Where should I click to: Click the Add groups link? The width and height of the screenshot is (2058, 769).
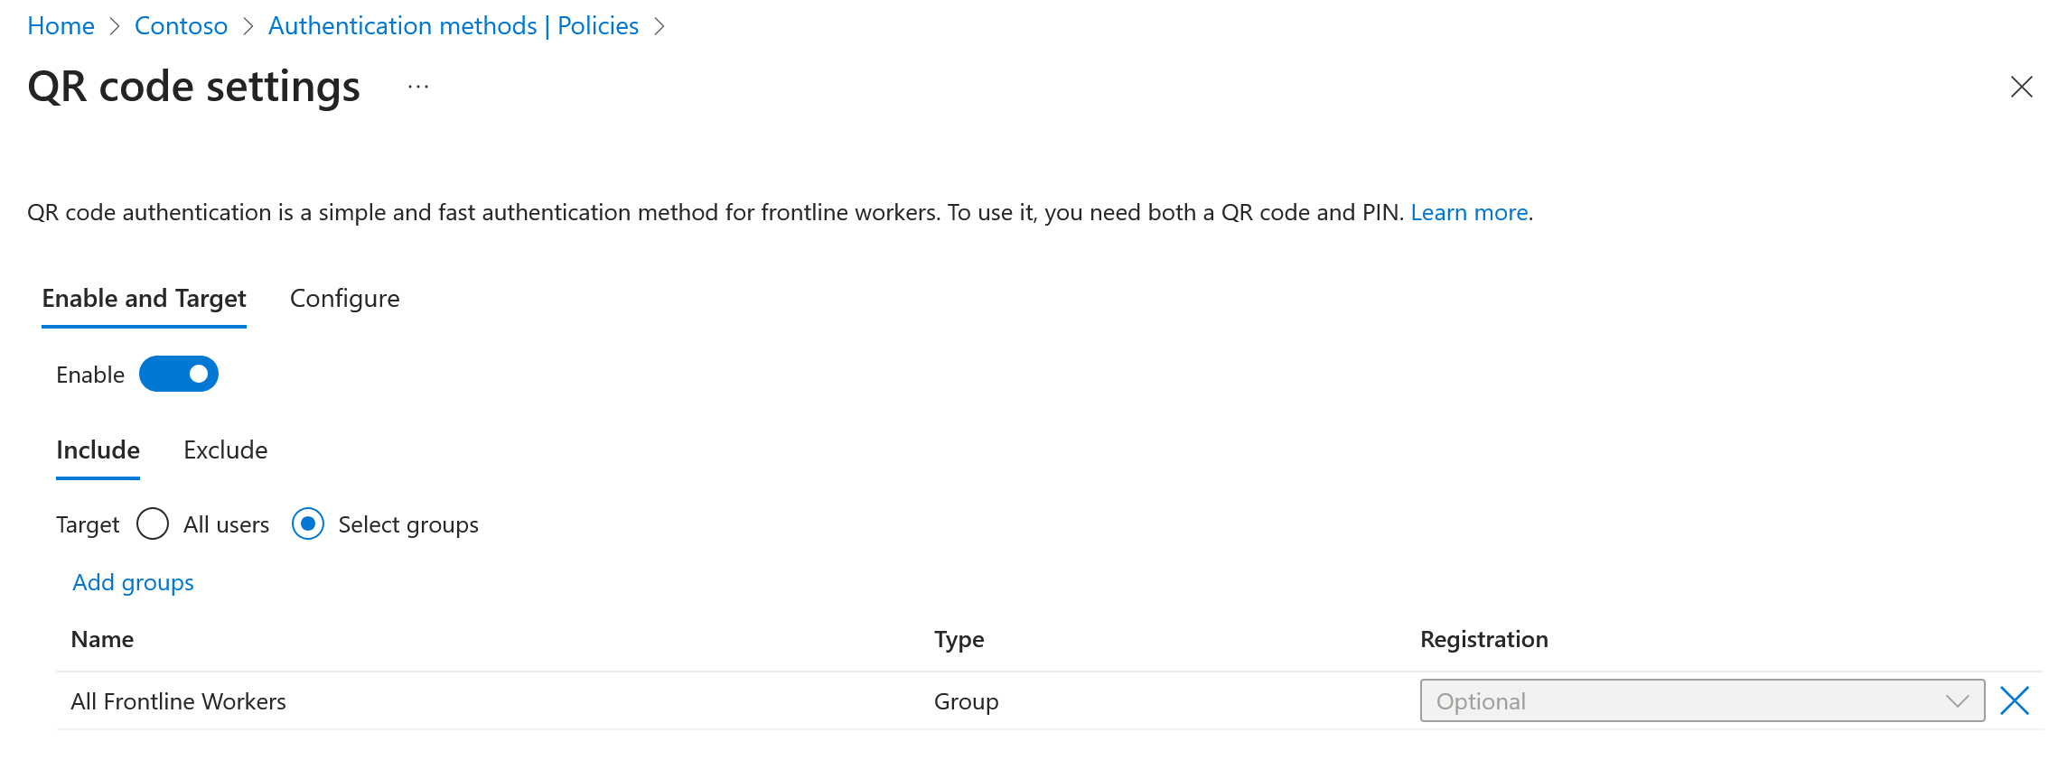pos(133,582)
